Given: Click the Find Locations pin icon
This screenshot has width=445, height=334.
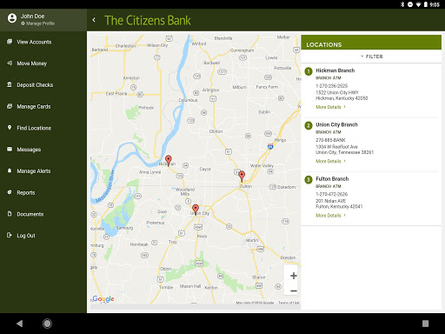Looking at the screenshot, I should pyautogui.click(x=10, y=128).
